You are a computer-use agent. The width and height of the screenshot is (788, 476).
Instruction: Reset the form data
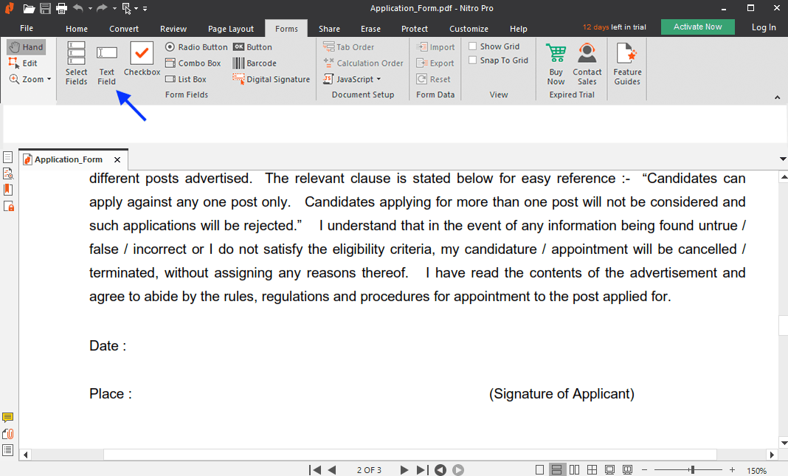tap(434, 79)
